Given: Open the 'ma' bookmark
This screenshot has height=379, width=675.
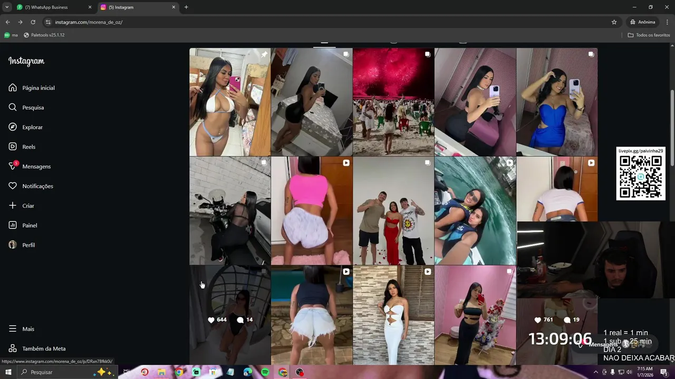Looking at the screenshot, I should (11, 35).
